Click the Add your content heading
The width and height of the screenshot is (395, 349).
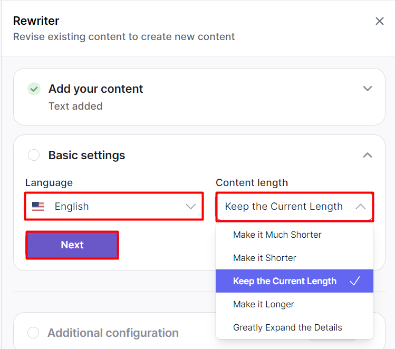[x=96, y=89]
